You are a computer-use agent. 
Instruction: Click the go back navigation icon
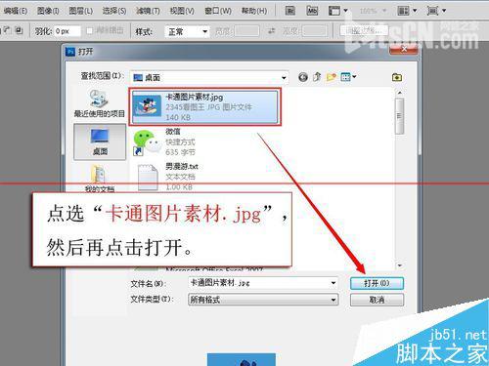(303, 77)
